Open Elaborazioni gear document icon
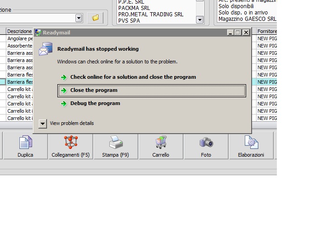327x225 pixels. tap(251, 142)
